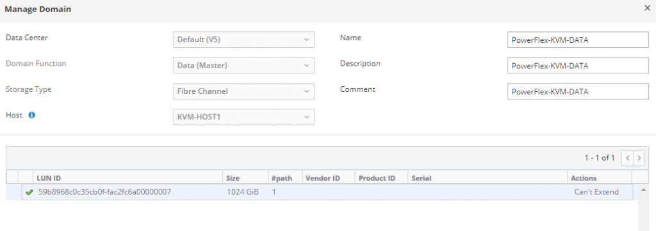Click the Host info icon

pos(32,115)
